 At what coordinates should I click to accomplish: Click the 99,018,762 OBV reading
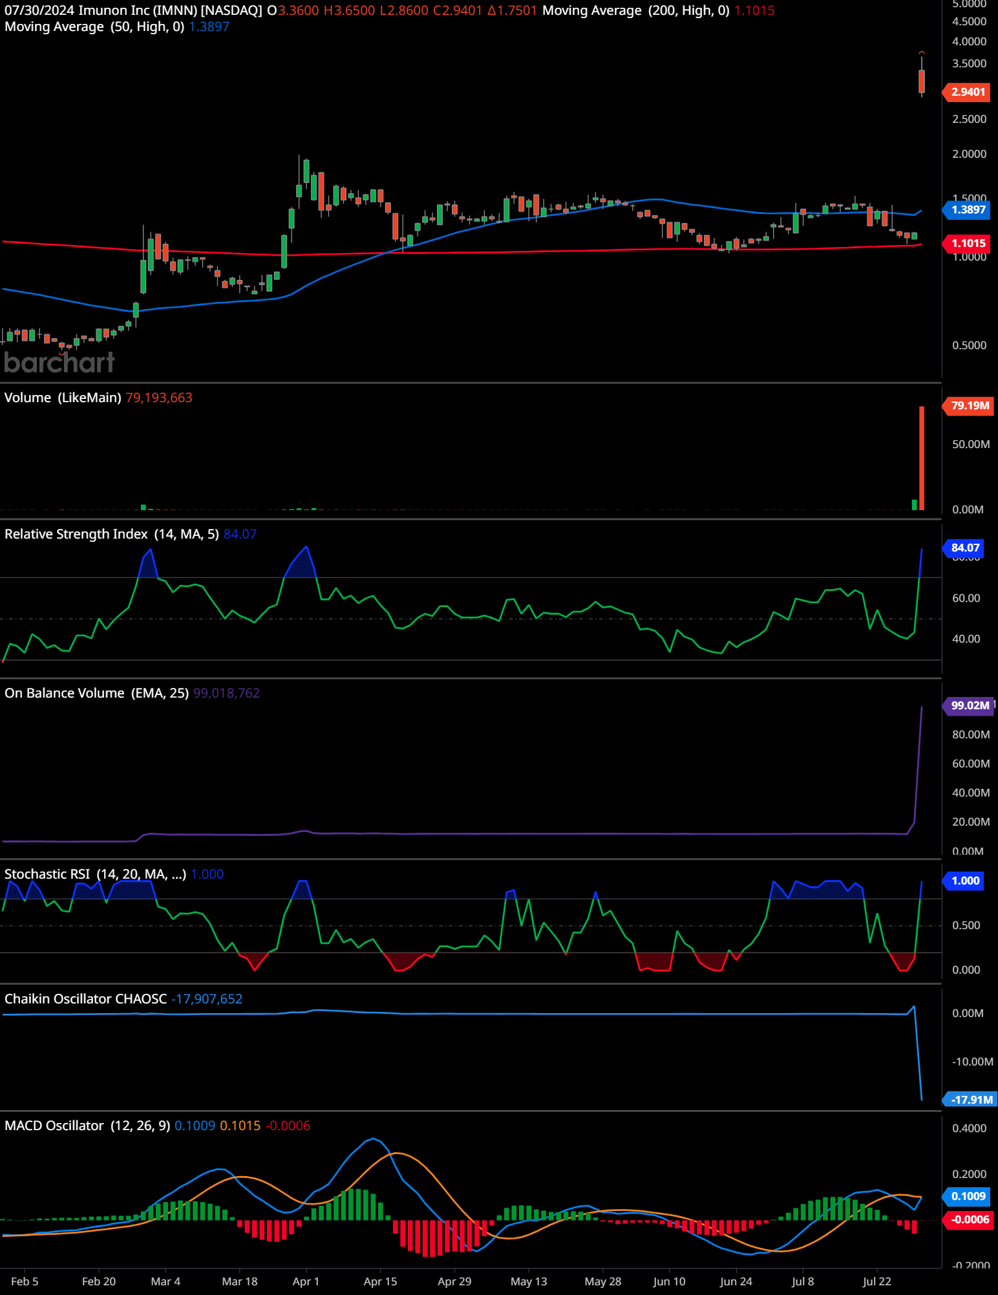click(226, 693)
